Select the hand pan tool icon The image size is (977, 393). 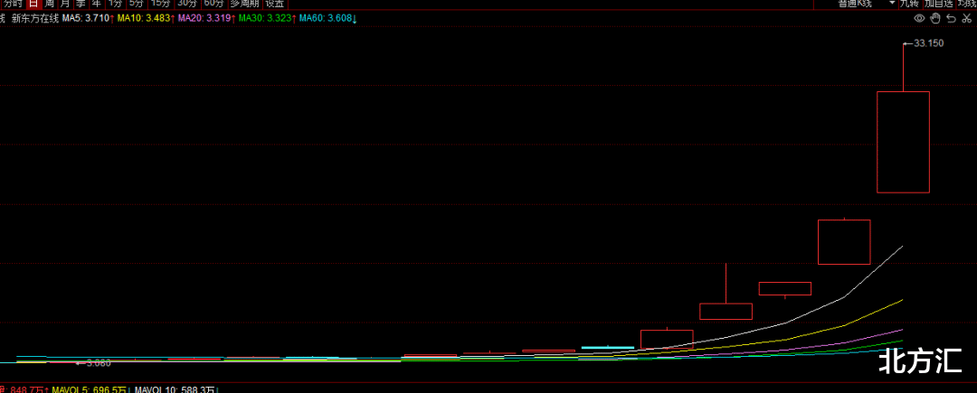[935, 19]
